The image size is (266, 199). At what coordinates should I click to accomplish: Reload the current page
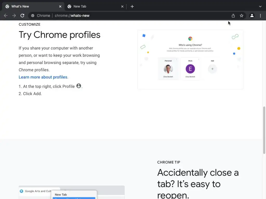22,16
